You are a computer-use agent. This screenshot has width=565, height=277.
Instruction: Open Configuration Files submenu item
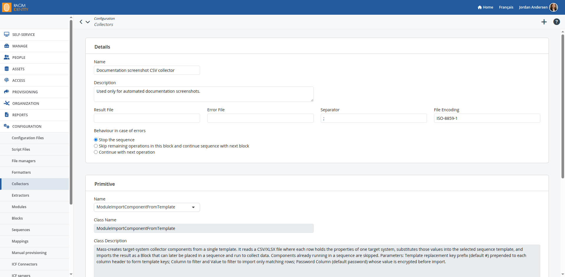click(34, 138)
